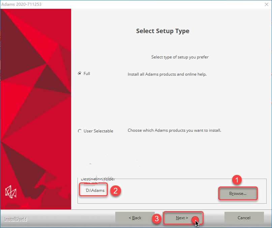
Task: Click the D:\Adams destination folder path
Action: pyautogui.click(x=95, y=191)
